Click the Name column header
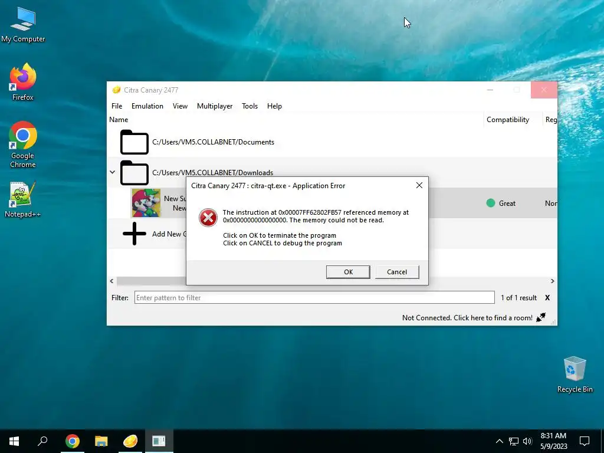The height and width of the screenshot is (453, 604). (119, 120)
